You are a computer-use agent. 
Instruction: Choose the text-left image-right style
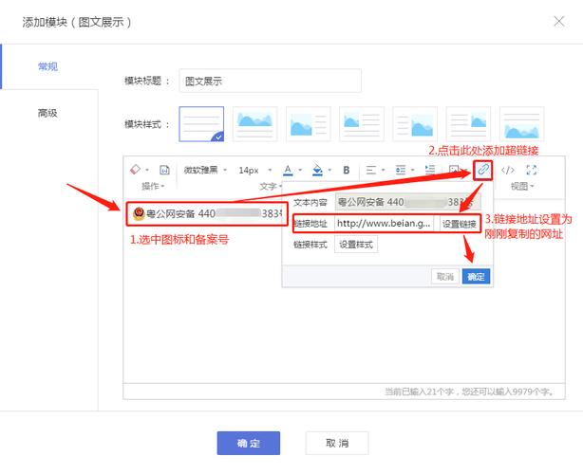point(415,124)
